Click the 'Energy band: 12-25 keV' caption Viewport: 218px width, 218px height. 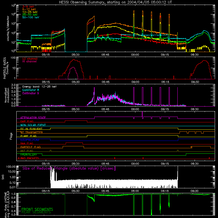pyautogui.click(x=40, y=87)
